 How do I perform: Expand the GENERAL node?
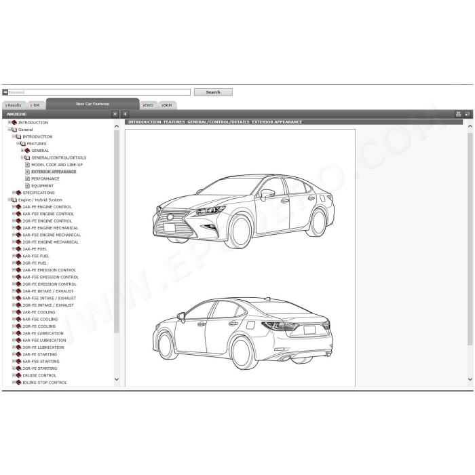22,151
